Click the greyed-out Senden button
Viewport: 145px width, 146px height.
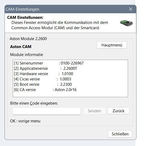(x=95, y=111)
